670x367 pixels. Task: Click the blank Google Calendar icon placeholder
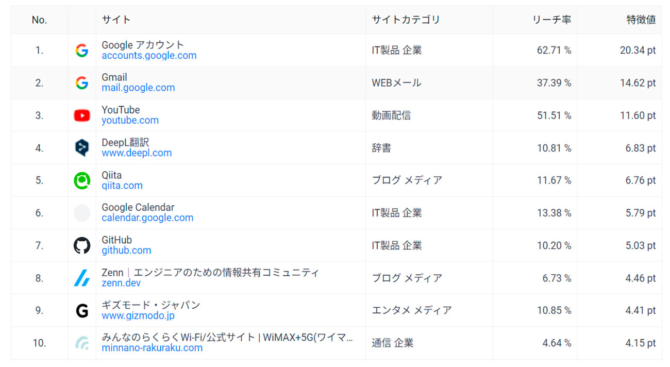coord(81,213)
